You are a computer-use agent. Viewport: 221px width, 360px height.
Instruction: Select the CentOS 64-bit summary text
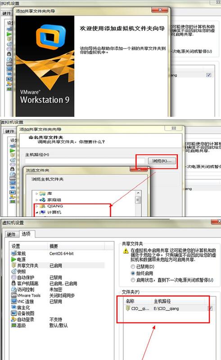click(x=61, y=254)
